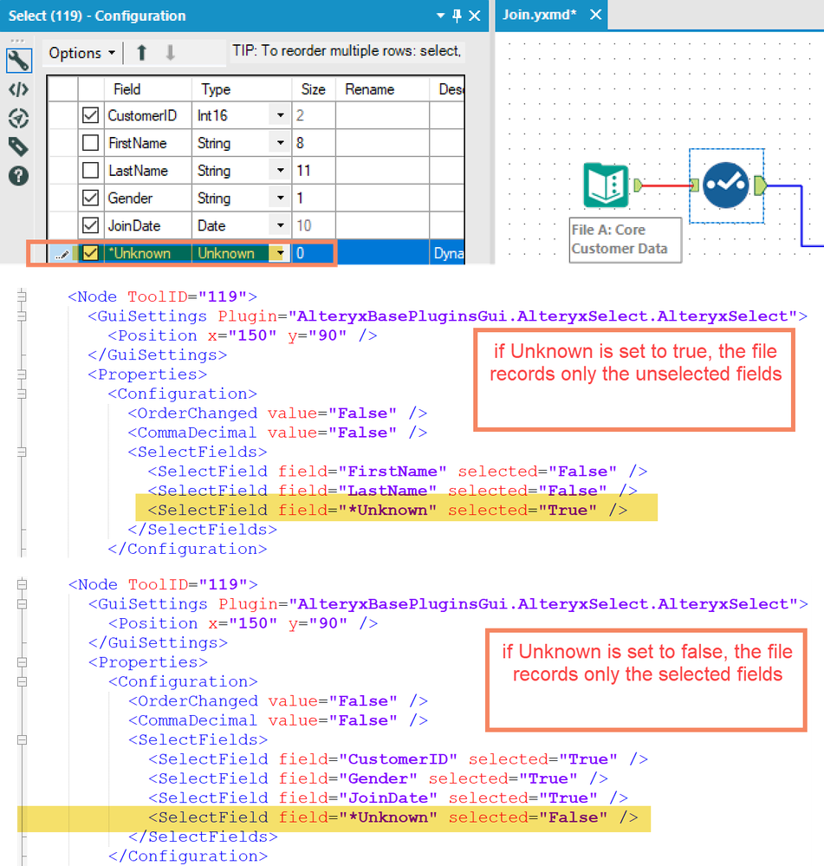824x866 pixels.
Task: Uncheck the JoinDate field checkbox
Action: pyautogui.click(x=90, y=225)
